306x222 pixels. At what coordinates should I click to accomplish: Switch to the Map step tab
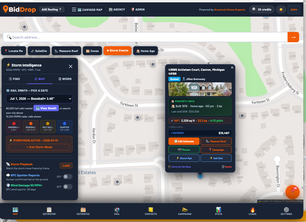click(40, 79)
